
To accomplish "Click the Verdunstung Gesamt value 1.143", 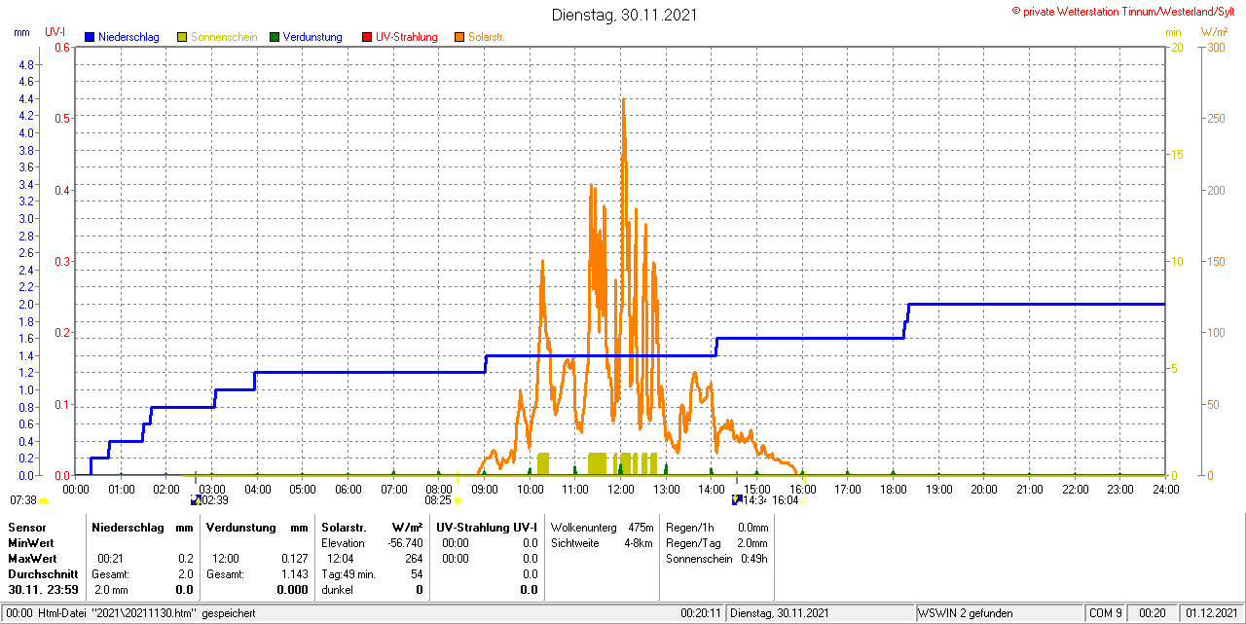I will tap(294, 574).
